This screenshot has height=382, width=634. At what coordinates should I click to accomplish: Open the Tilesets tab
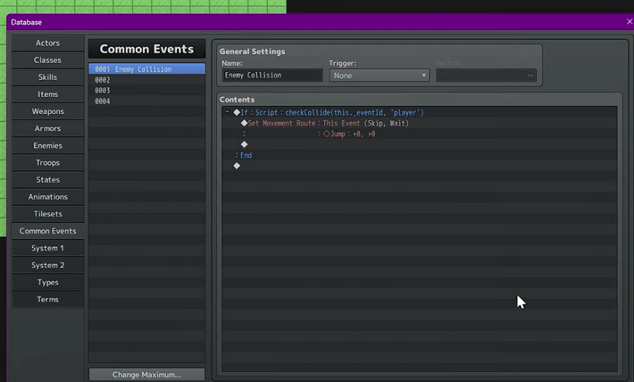click(47, 214)
